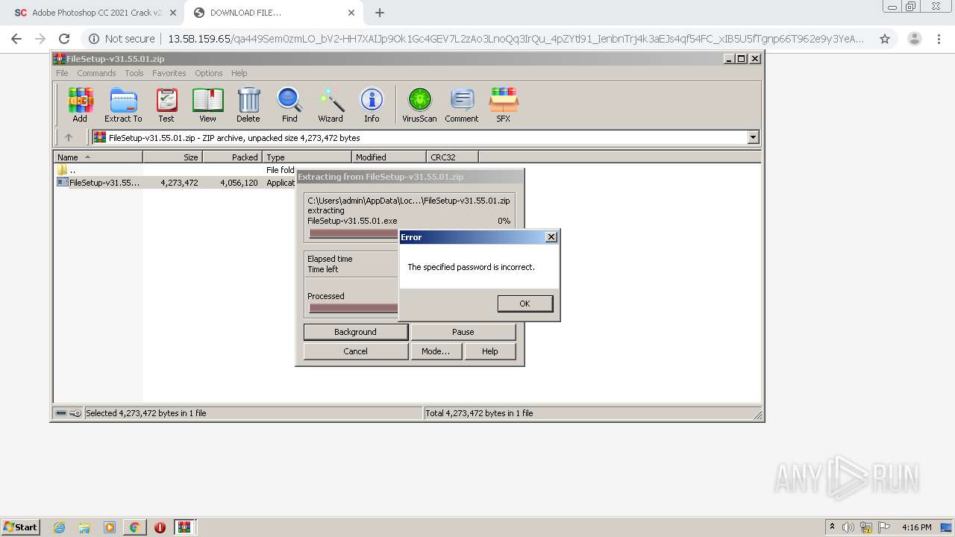Click the Background button in extraction dialog

coord(355,332)
